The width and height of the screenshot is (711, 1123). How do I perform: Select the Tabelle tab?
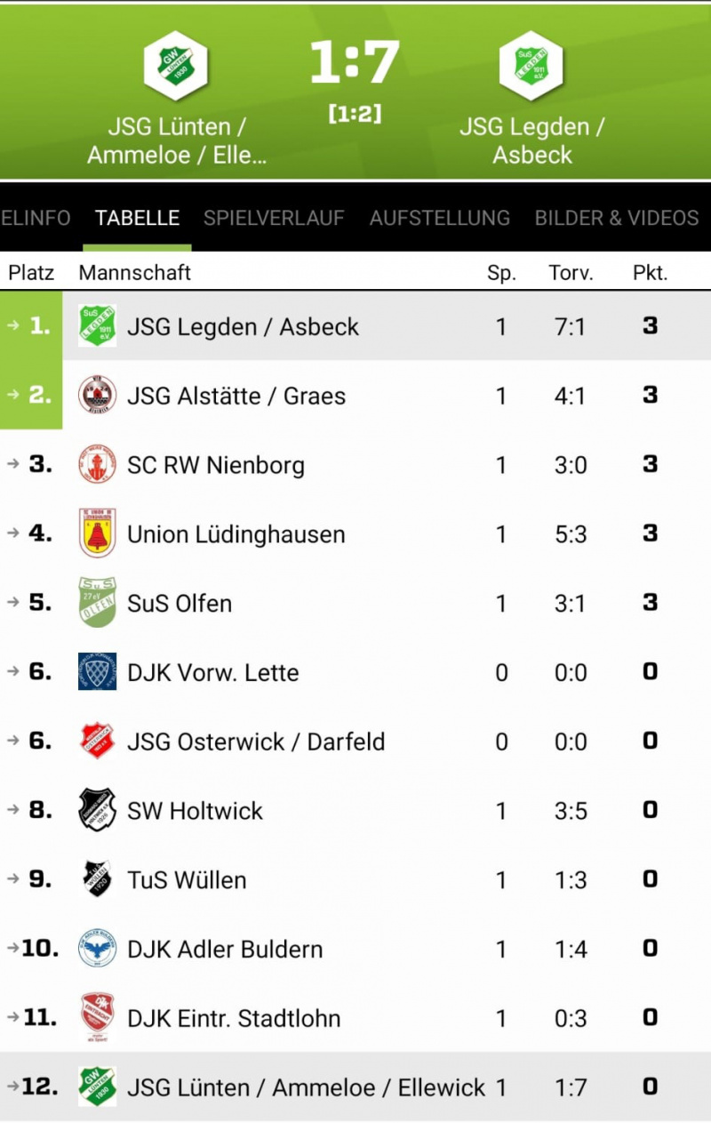(x=138, y=218)
